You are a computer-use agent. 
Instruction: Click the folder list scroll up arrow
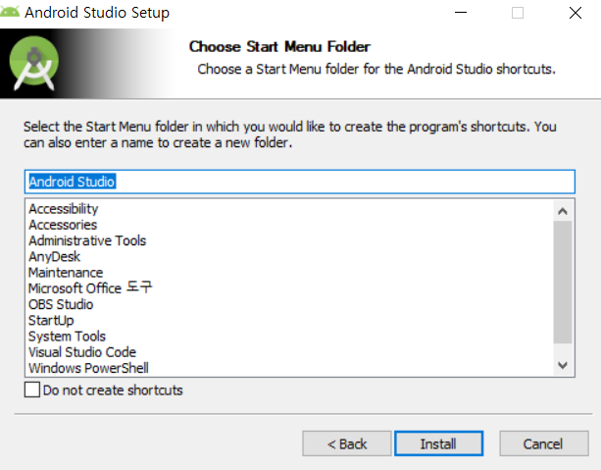point(563,211)
